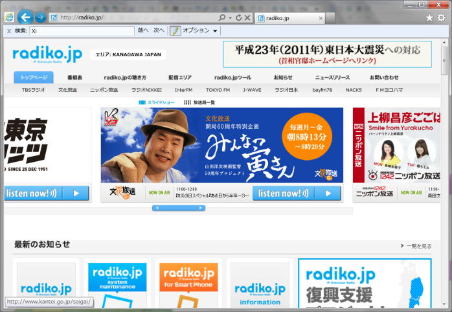Select NACK5 station link

click(x=354, y=90)
